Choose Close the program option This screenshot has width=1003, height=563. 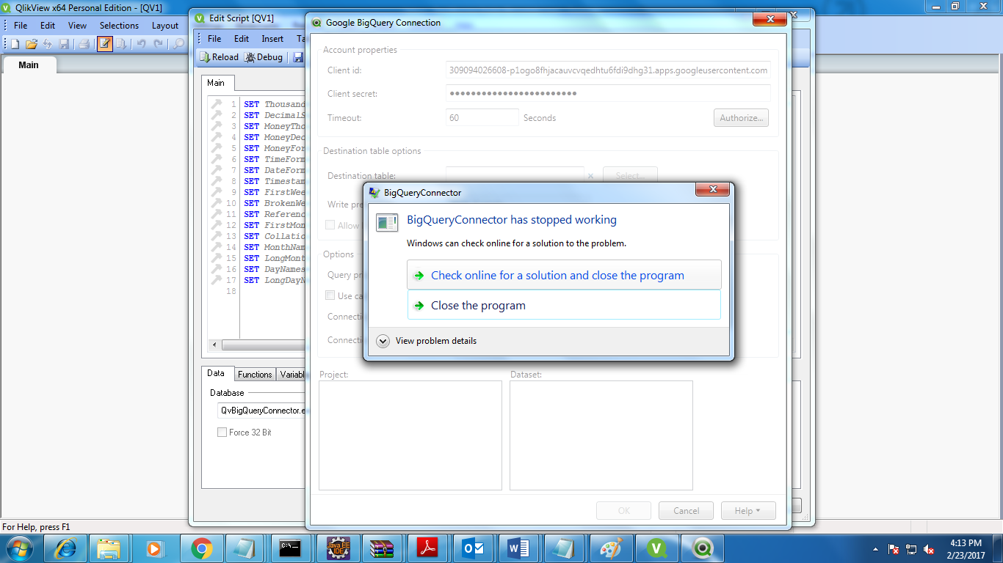click(564, 305)
